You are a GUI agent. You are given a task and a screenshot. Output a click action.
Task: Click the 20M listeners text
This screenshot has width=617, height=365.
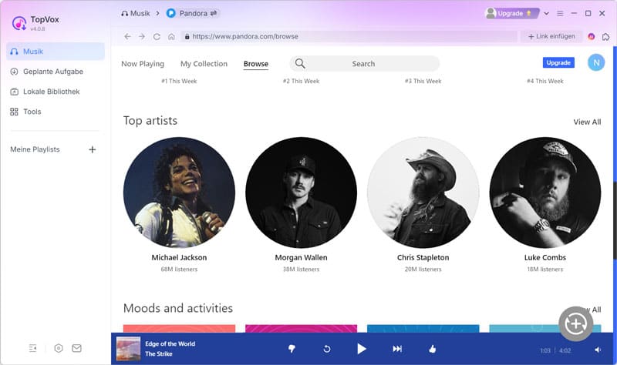pyautogui.click(x=423, y=270)
